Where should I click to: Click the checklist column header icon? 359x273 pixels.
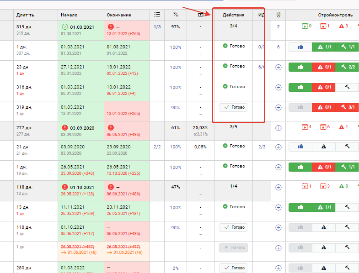coord(157,15)
